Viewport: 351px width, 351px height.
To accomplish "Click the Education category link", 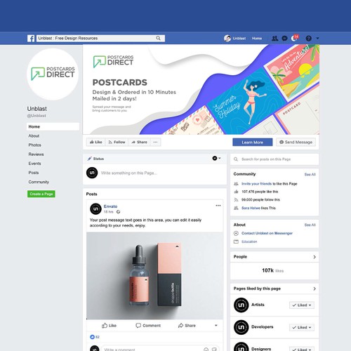I will coord(249,241).
